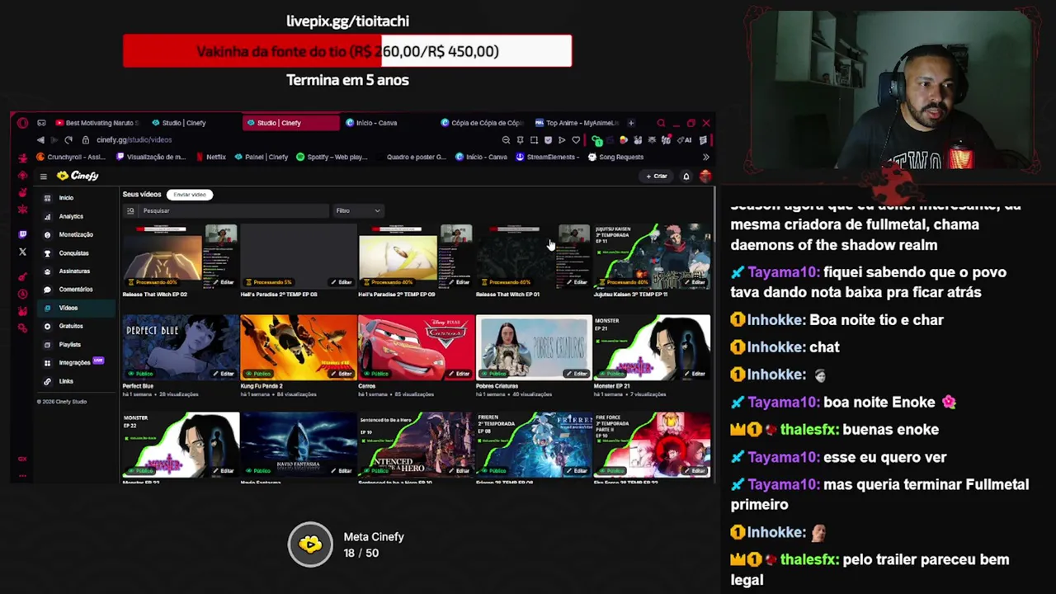Click the Opera logo menu button
This screenshot has height=594, width=1056.
22,123
